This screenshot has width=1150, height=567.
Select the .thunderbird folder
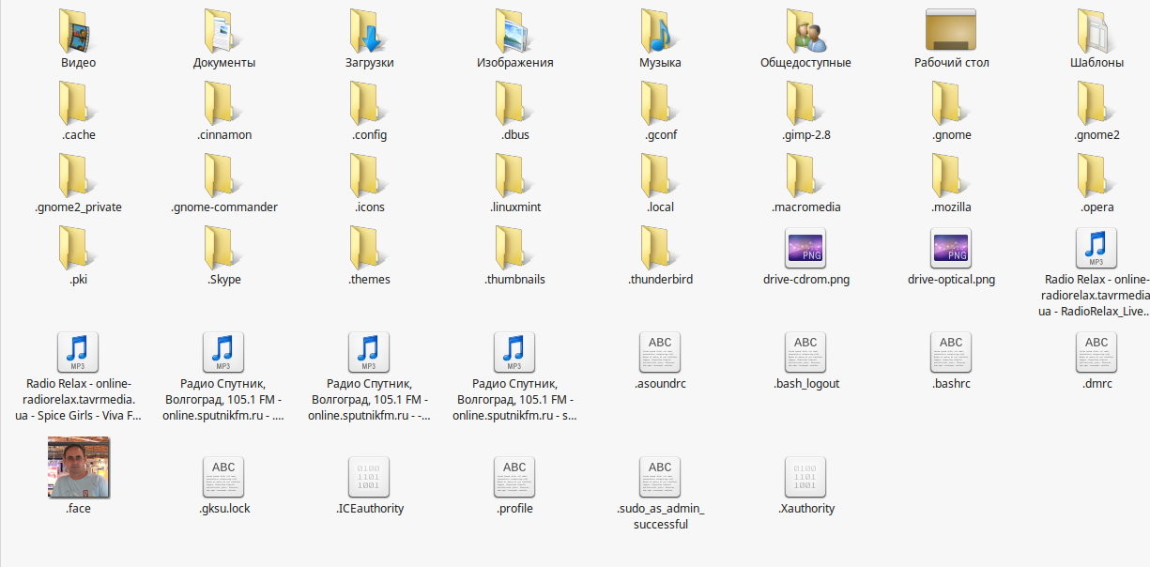[660, 249]
